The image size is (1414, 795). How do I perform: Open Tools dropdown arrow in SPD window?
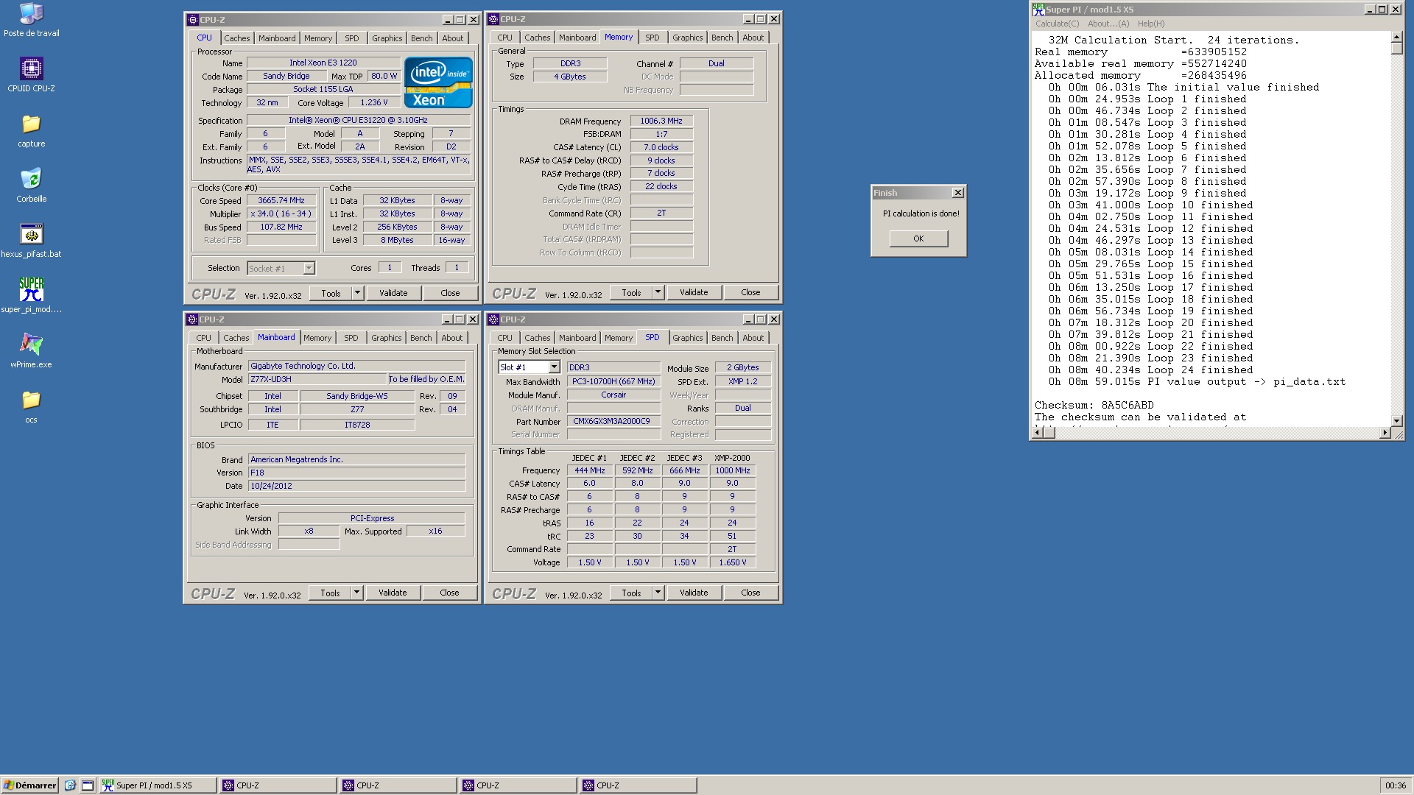click(658, 593)
